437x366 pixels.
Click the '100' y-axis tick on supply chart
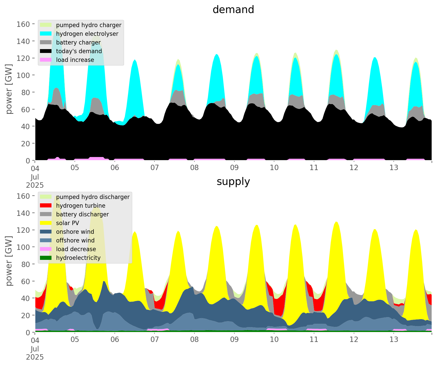(24, 247)
